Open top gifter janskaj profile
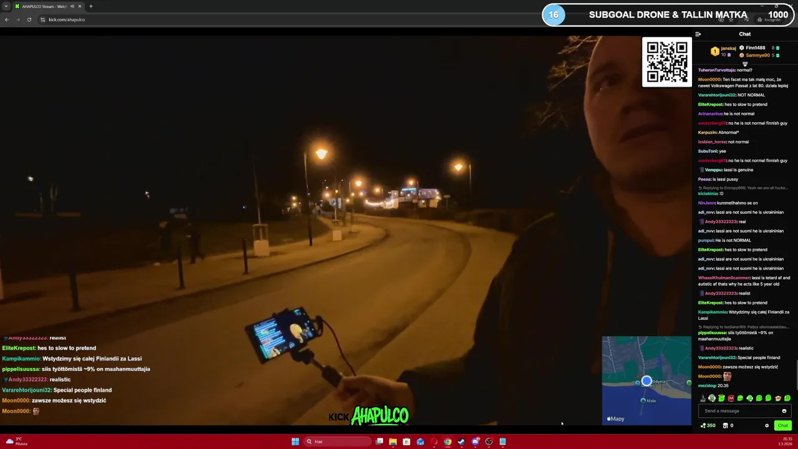 click(728, 48)
